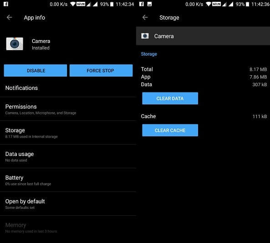
Task: Tap the VoLTE indicator in right status bar
Action: 216,4
